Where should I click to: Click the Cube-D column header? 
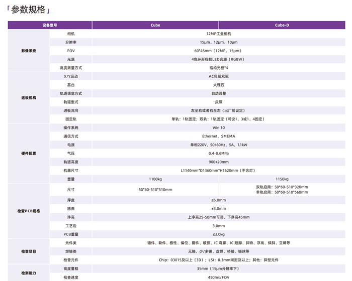(x=282, y=25)
